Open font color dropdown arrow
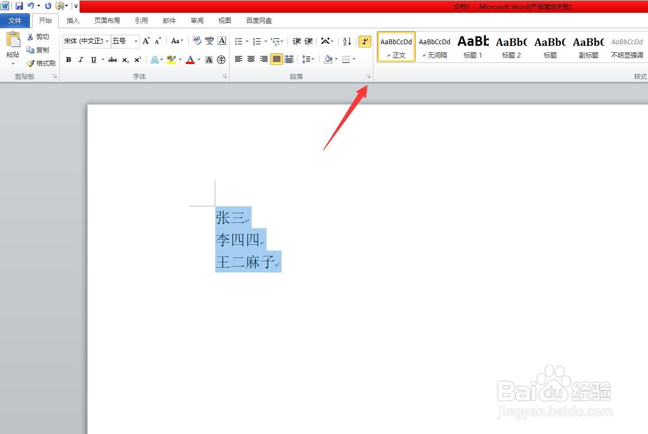The image size is (648, 434). click(199, 60)
